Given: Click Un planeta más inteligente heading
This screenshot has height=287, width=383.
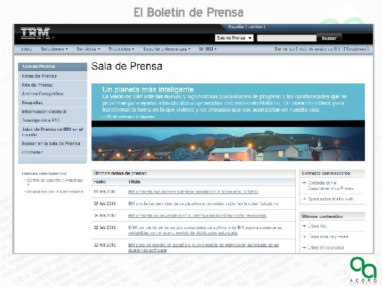Looking at the screenshot, I should [148, 89].
